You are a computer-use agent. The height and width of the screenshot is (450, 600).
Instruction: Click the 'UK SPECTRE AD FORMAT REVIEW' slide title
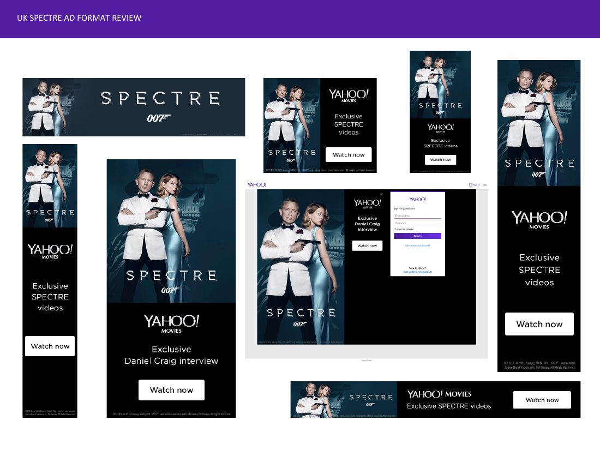[79, 18]
